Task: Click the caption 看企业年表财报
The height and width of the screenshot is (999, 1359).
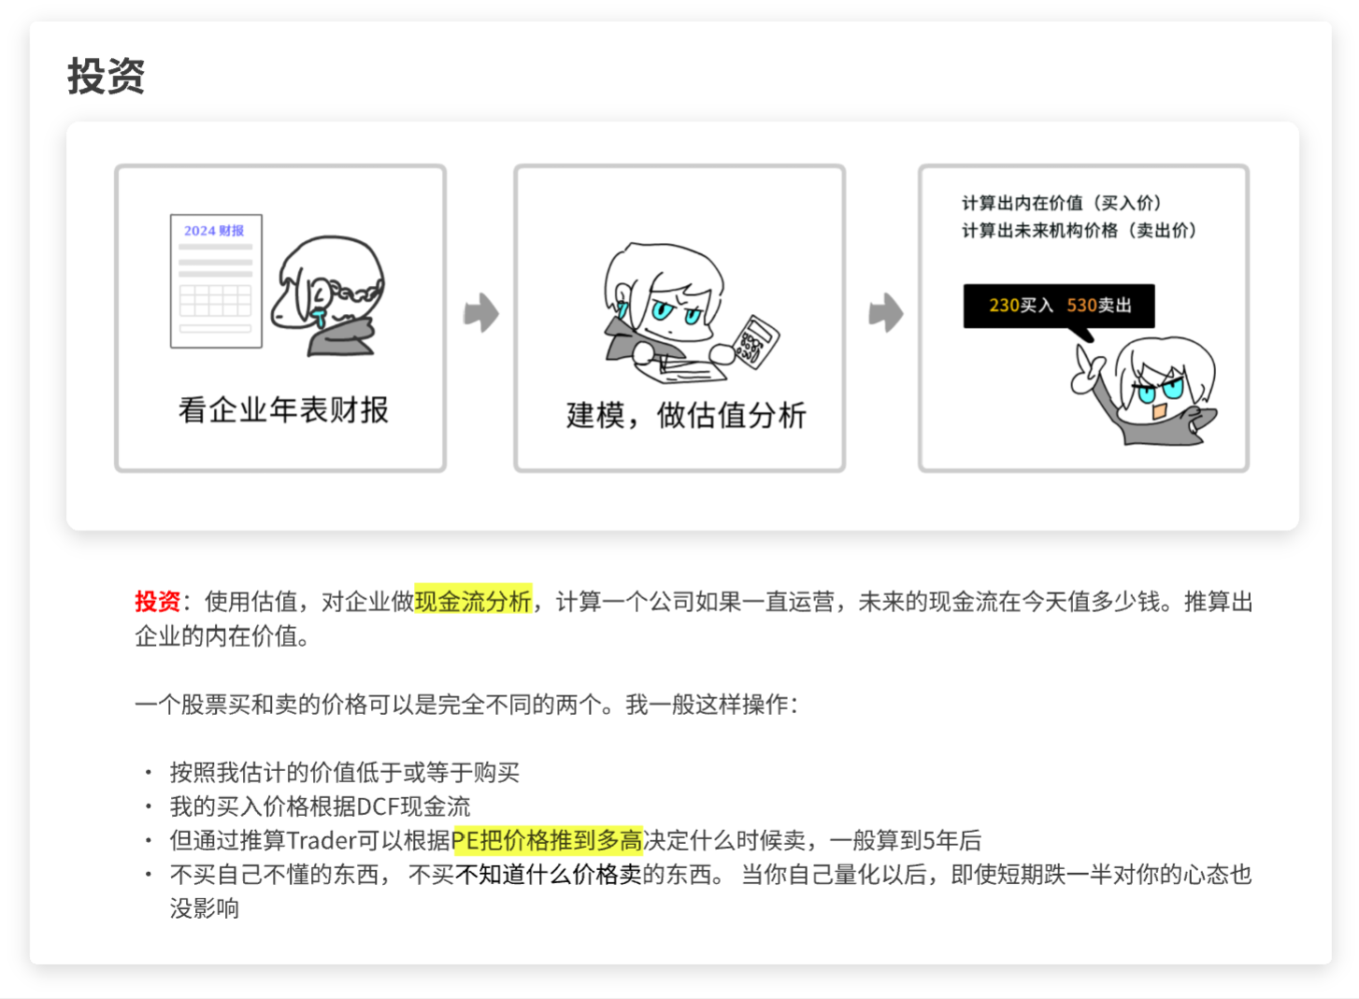Action: click(283, 409)
